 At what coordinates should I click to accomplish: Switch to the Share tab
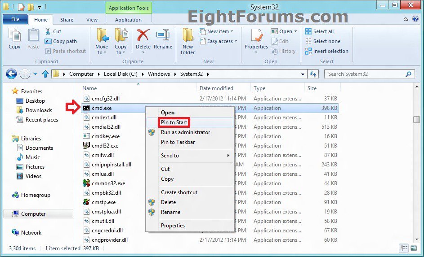coord(67,20)
